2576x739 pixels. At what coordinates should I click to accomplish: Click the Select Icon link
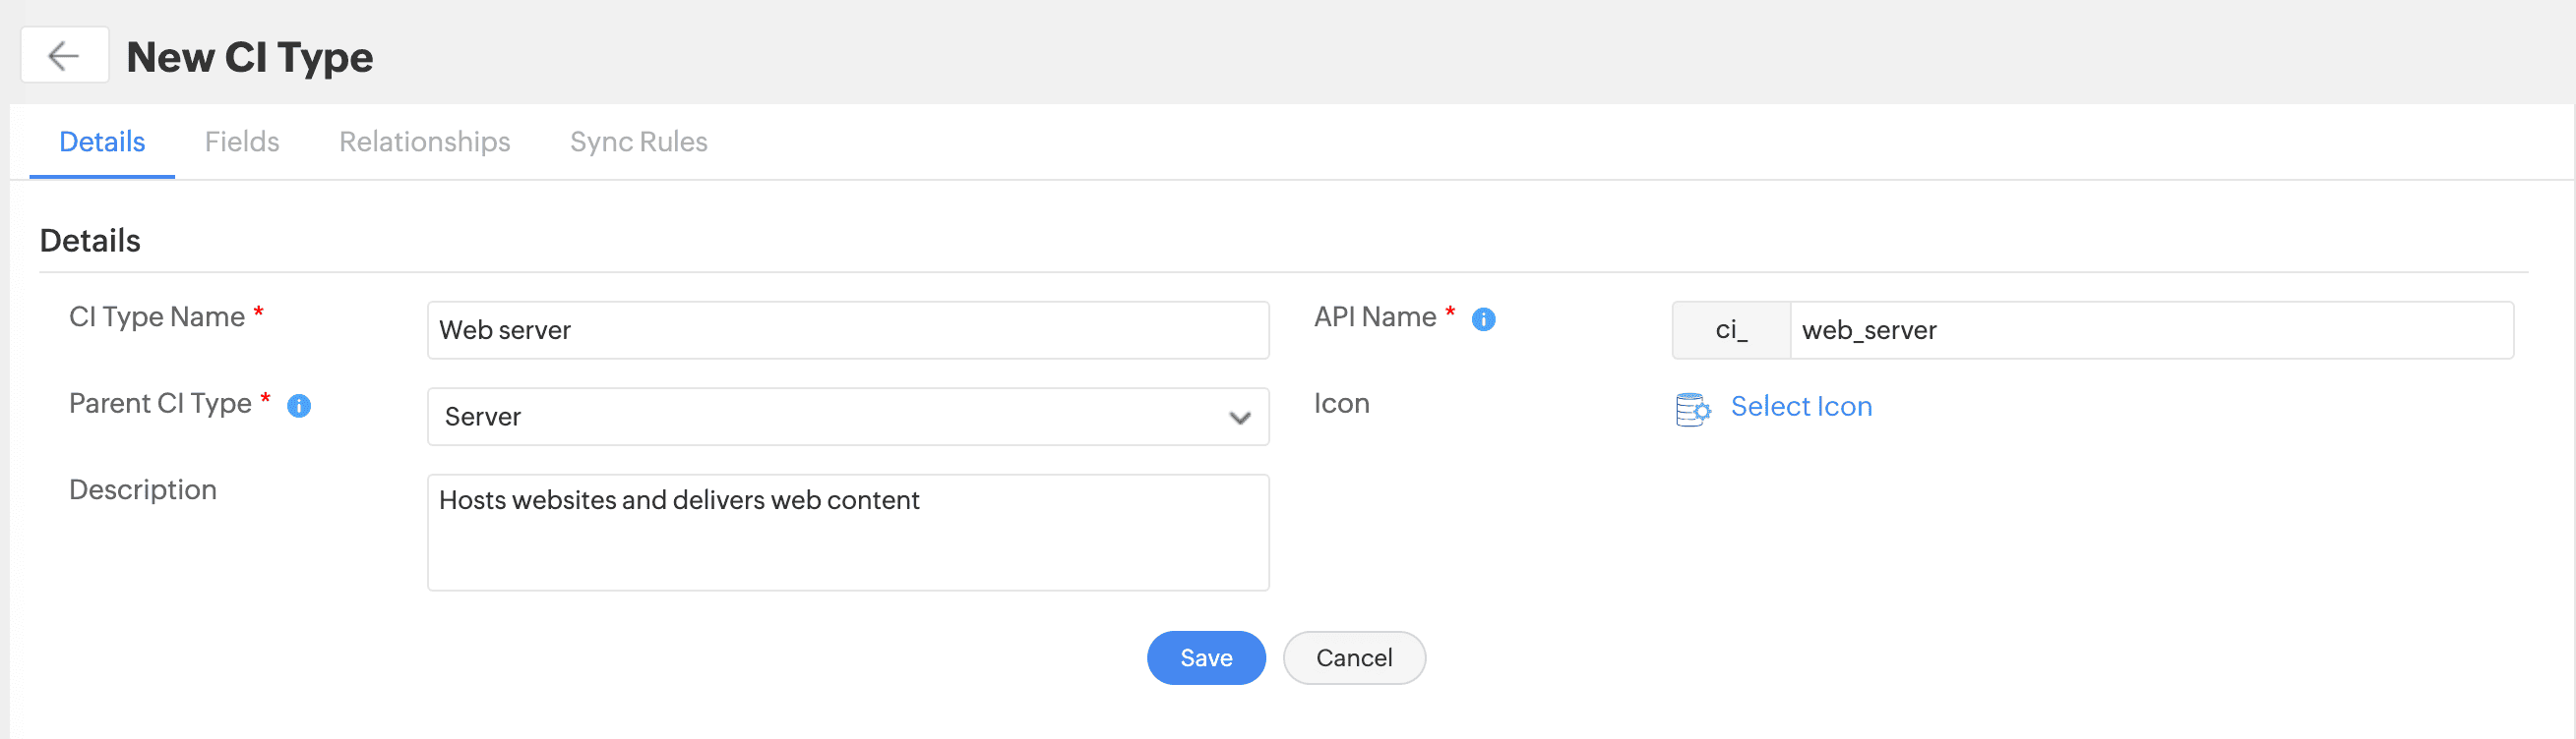pos(1800,407)
